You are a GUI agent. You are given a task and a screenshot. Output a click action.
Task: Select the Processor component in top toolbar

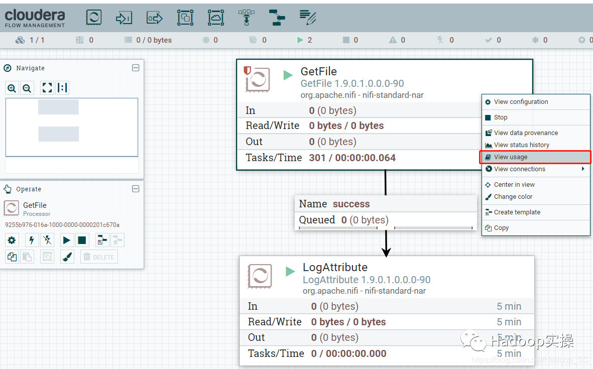93,18
